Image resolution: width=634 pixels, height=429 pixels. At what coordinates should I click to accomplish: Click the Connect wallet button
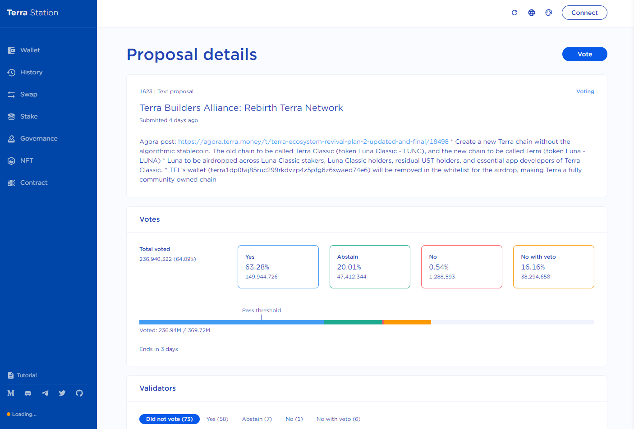(x=584, y=13)
